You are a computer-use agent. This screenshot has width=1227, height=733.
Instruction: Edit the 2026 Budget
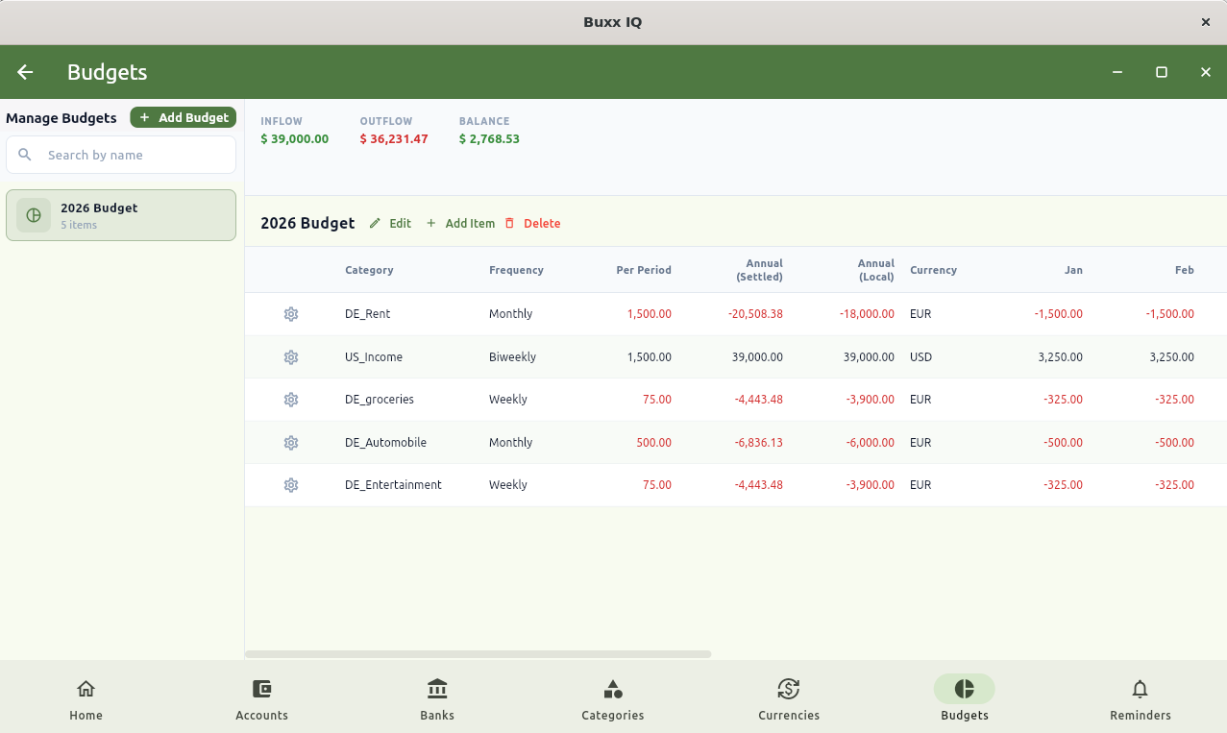[390, 223]
